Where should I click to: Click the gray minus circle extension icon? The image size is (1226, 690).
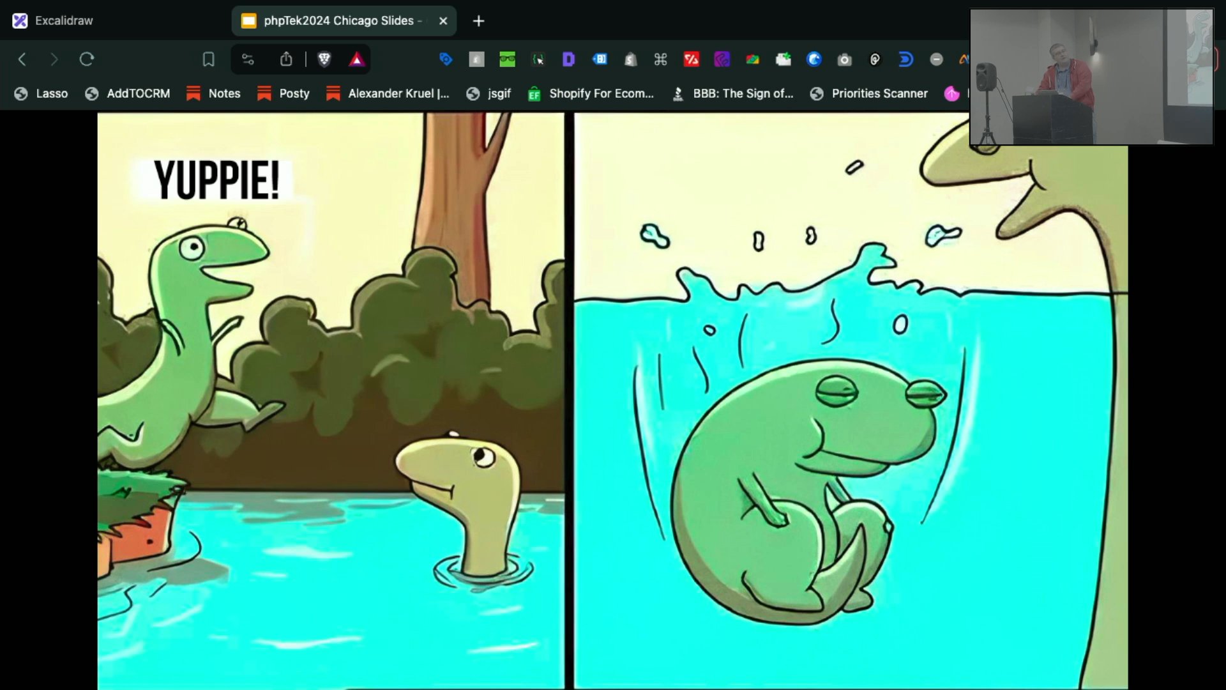(937, 59)
